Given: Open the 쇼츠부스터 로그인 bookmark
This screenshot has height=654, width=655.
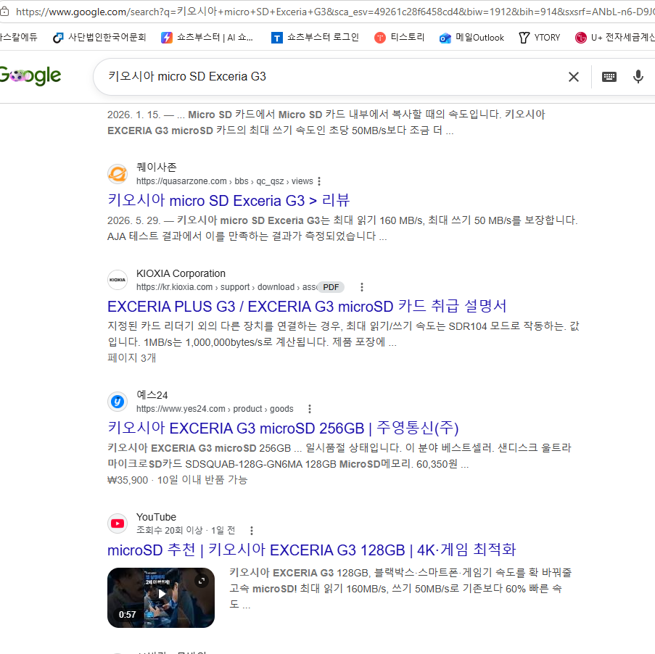Looking at the screenshot, I should pos(315,38).
